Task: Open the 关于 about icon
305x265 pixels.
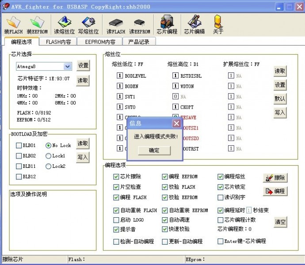Action: (218, 25)
